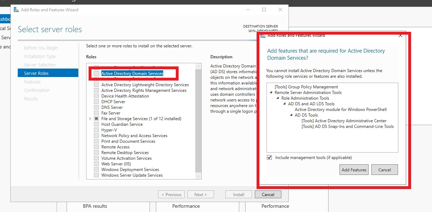Check the Active Directory Domain Services checkbox
This screenshot has width=432, height=212.
click(x=96, y=73)
